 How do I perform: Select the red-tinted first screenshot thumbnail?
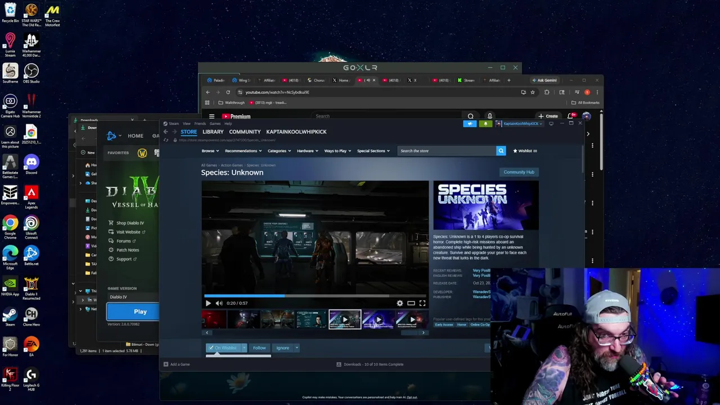pyautogui.click(x=214, y=319)
